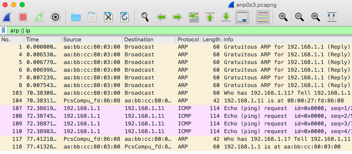Screen dimensions: 352x154
Task: Open display filter bookmark menu
Action: click(x=3, y=30)
